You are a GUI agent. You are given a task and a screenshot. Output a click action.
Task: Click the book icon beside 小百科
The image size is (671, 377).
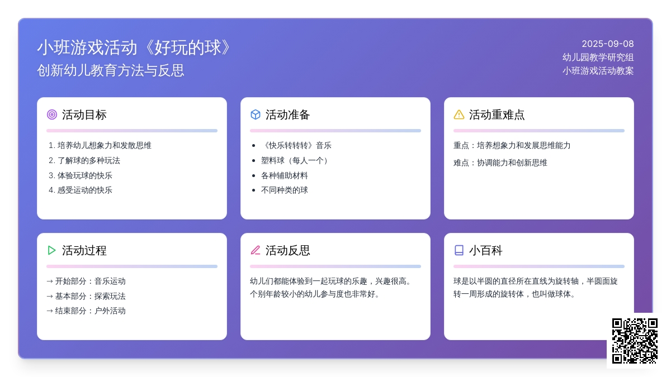tap(459, 250)
